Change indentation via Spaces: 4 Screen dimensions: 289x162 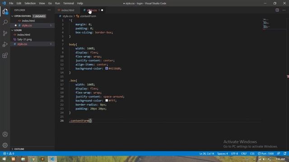click(222, 153)
